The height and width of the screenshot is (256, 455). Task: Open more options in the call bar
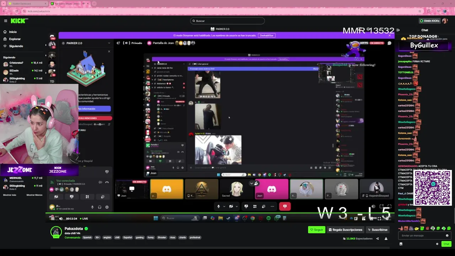coord(272,206)
